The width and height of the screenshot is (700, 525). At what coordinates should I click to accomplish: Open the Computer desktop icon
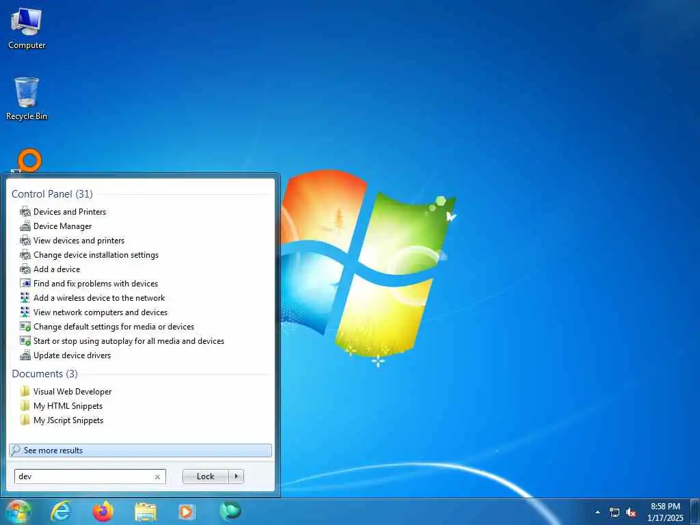pos(27,29)
